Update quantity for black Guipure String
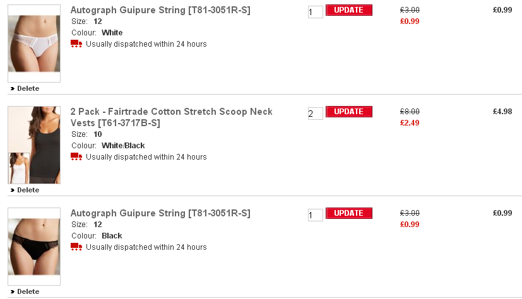 point(348,213)
